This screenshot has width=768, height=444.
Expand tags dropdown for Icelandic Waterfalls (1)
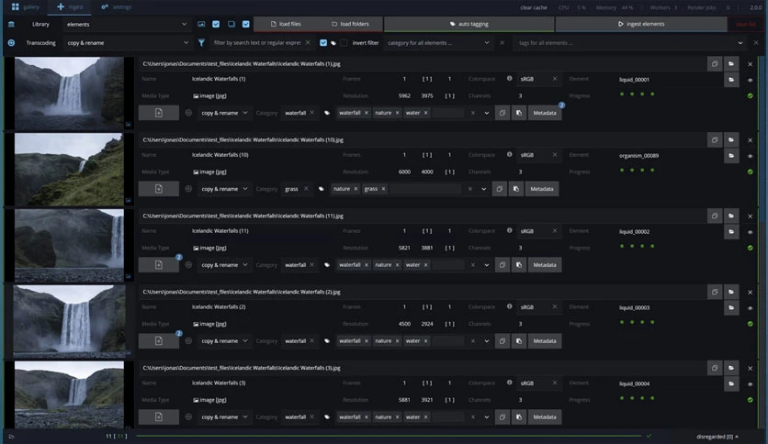pos(486,113)
